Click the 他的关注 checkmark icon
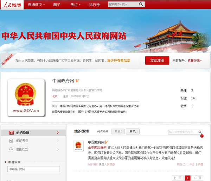 pyautogui.click(x=12, y=141)
